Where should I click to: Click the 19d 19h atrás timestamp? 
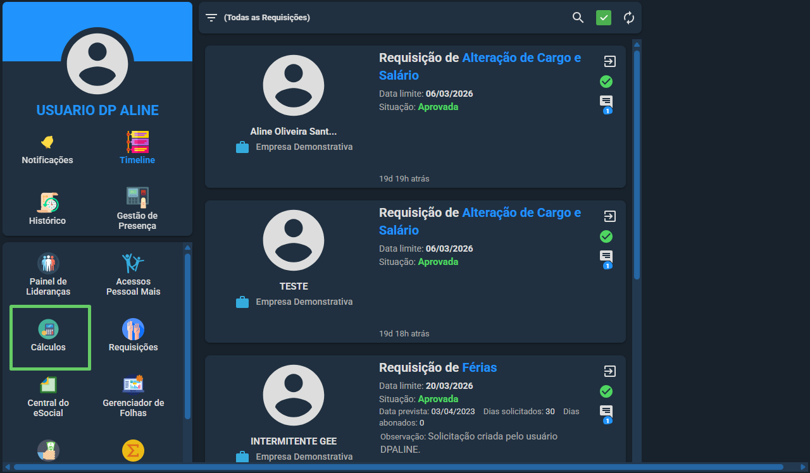click(404, 179)
